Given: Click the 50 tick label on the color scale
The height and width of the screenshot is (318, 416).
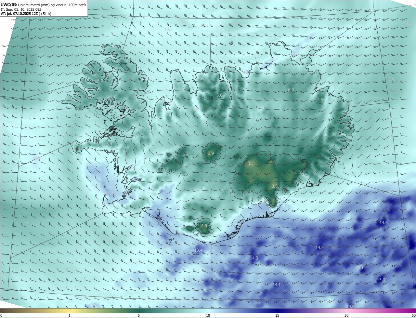Looking at the screenshot, I should [413, 315].
